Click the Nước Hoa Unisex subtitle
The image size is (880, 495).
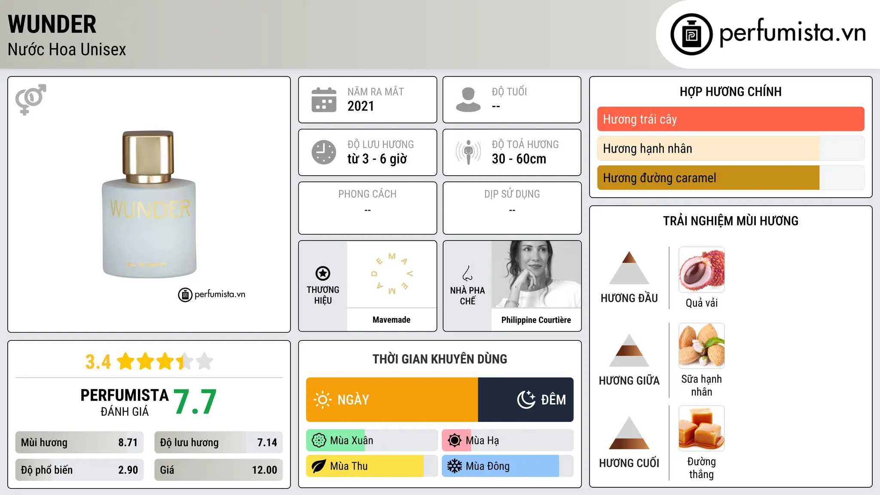click(67, 49)
